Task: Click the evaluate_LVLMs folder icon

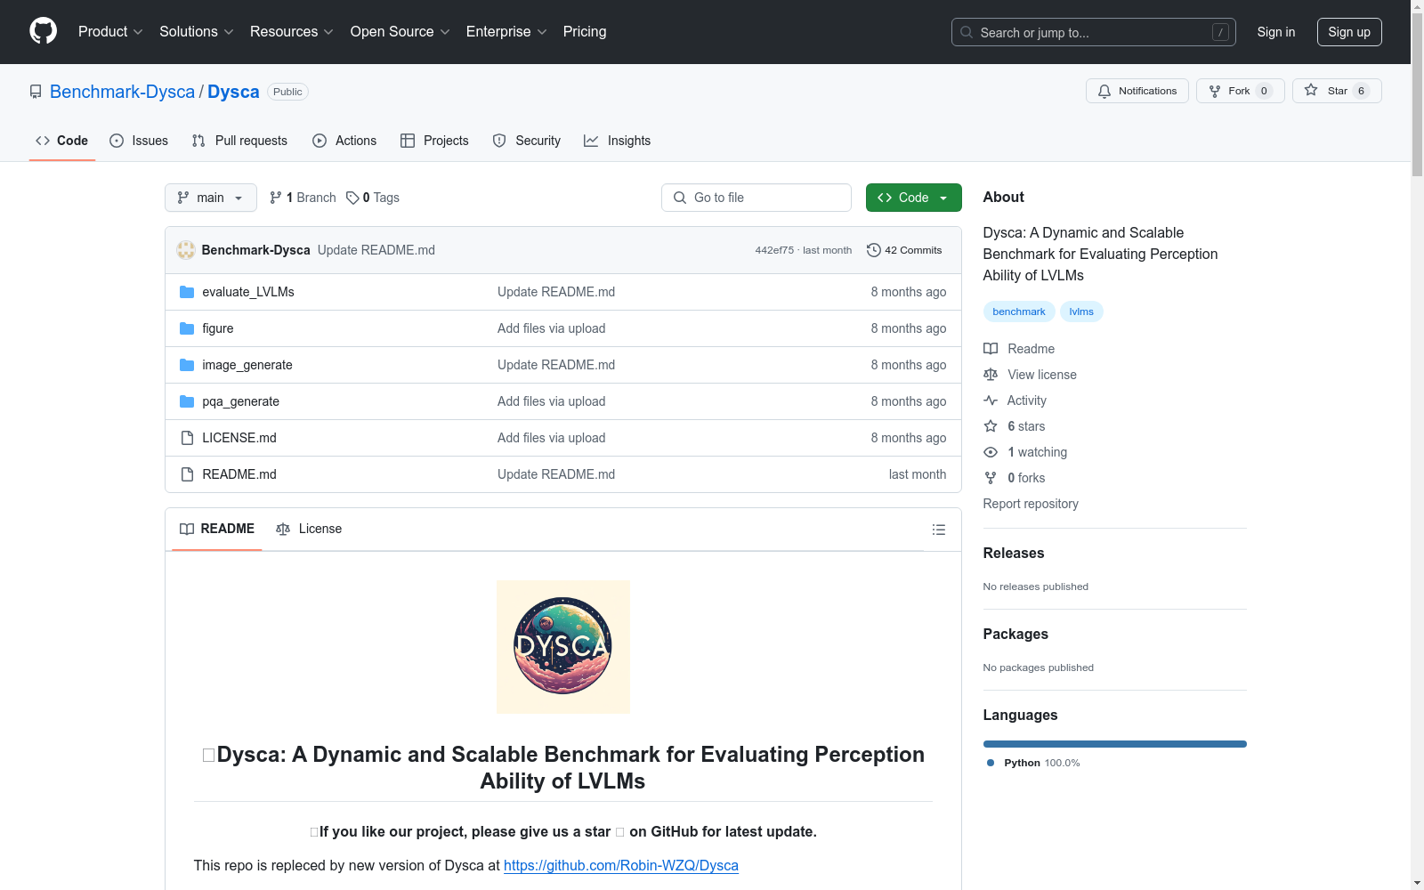Action: tap(187, 292)
